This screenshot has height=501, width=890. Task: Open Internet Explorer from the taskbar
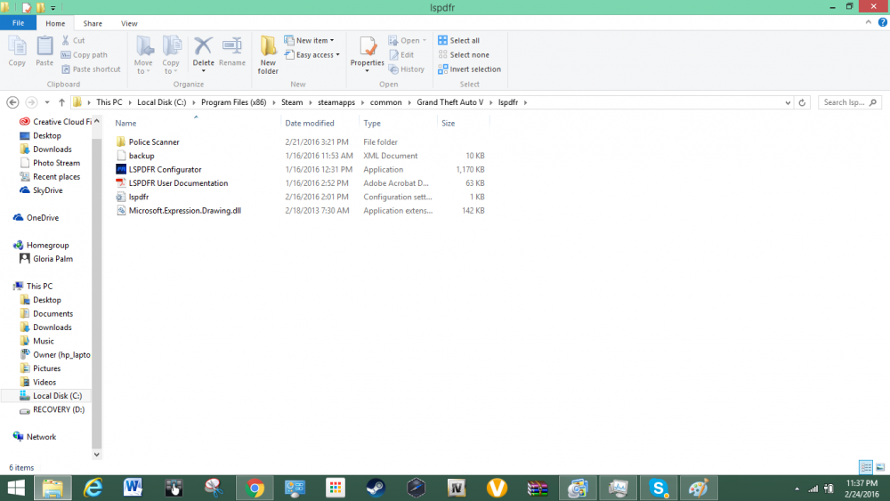93,488
